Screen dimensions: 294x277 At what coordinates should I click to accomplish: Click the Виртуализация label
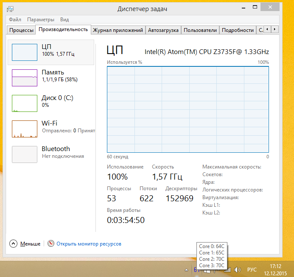(x=221, y=197)
